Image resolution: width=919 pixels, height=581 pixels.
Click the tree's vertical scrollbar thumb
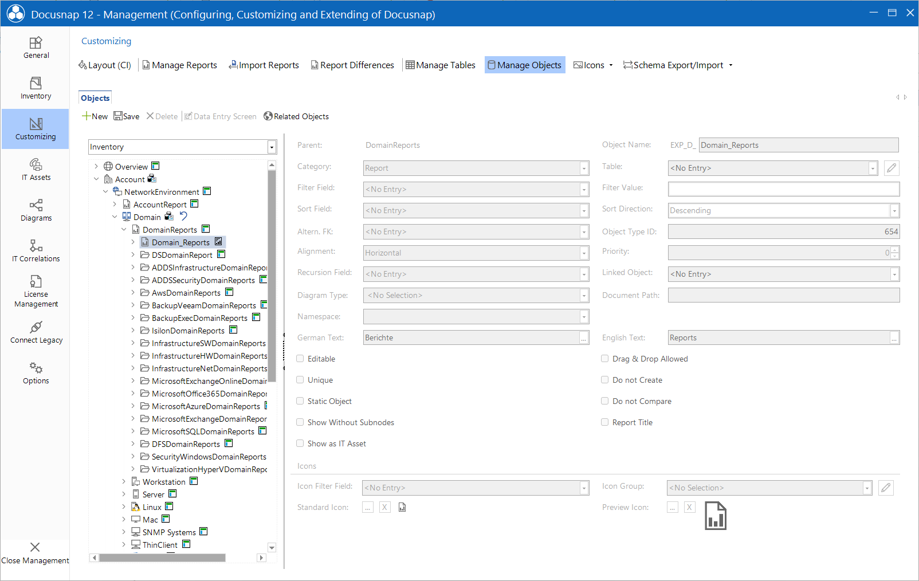point(272,276)
